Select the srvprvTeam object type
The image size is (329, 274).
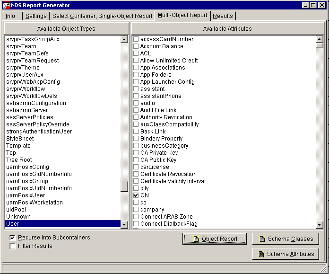[x=63, y=46]
